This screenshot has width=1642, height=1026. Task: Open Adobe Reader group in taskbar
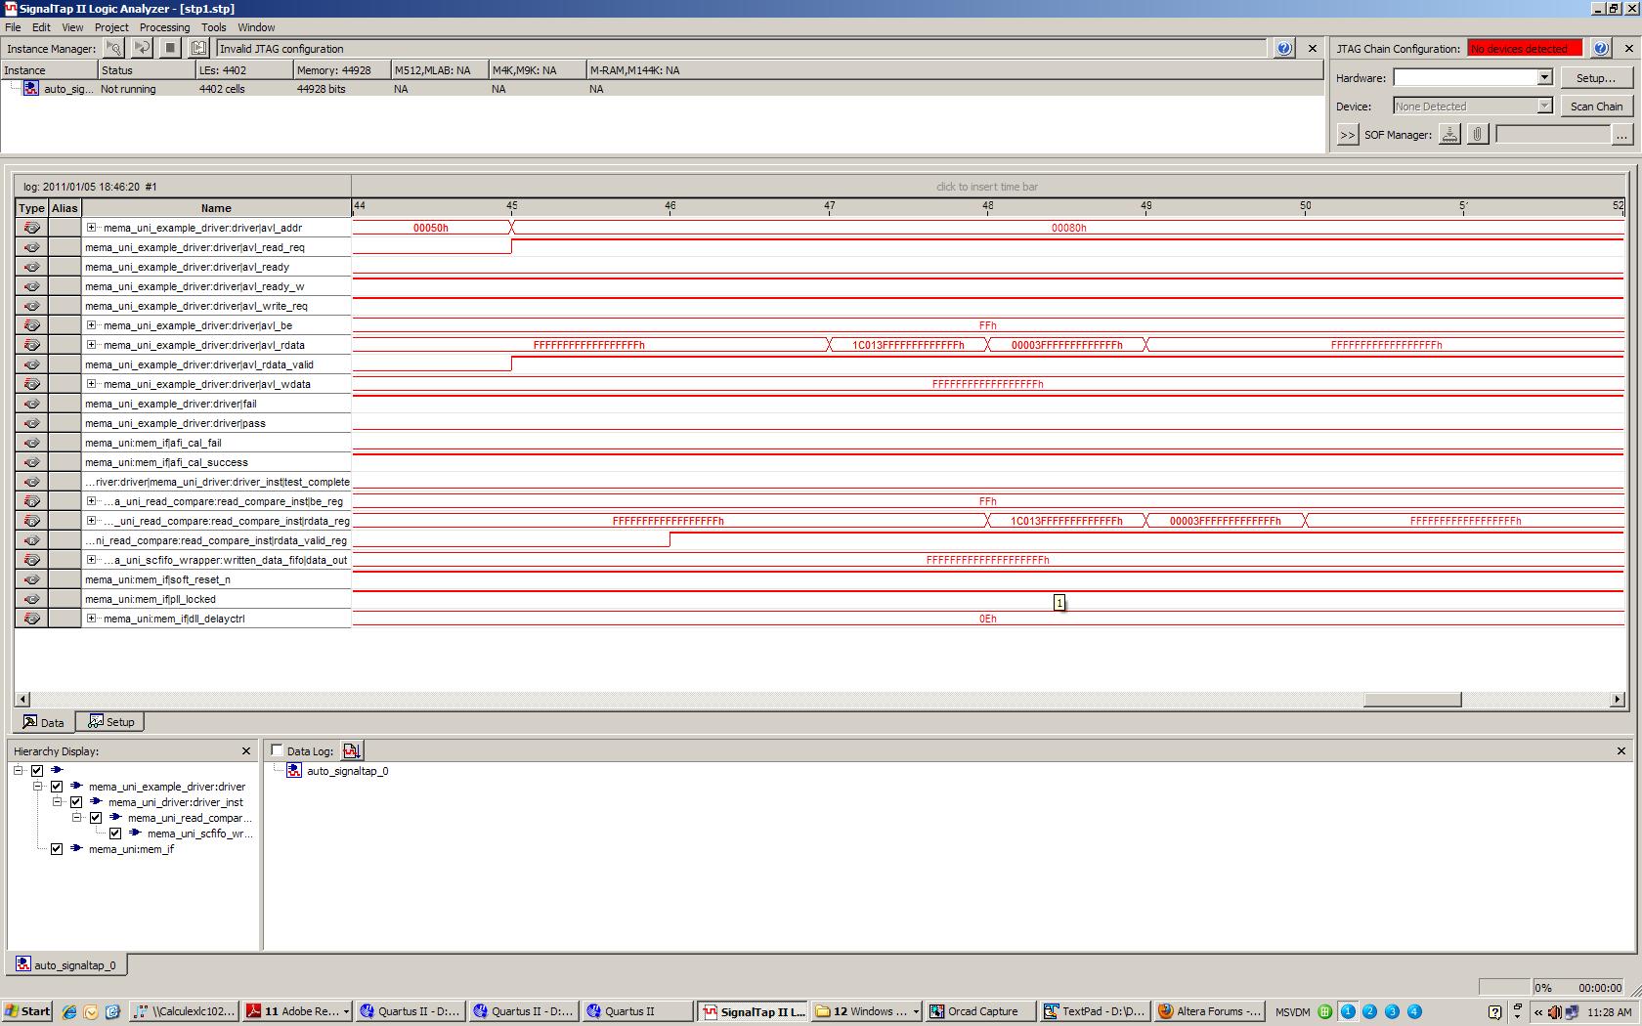297,1011
